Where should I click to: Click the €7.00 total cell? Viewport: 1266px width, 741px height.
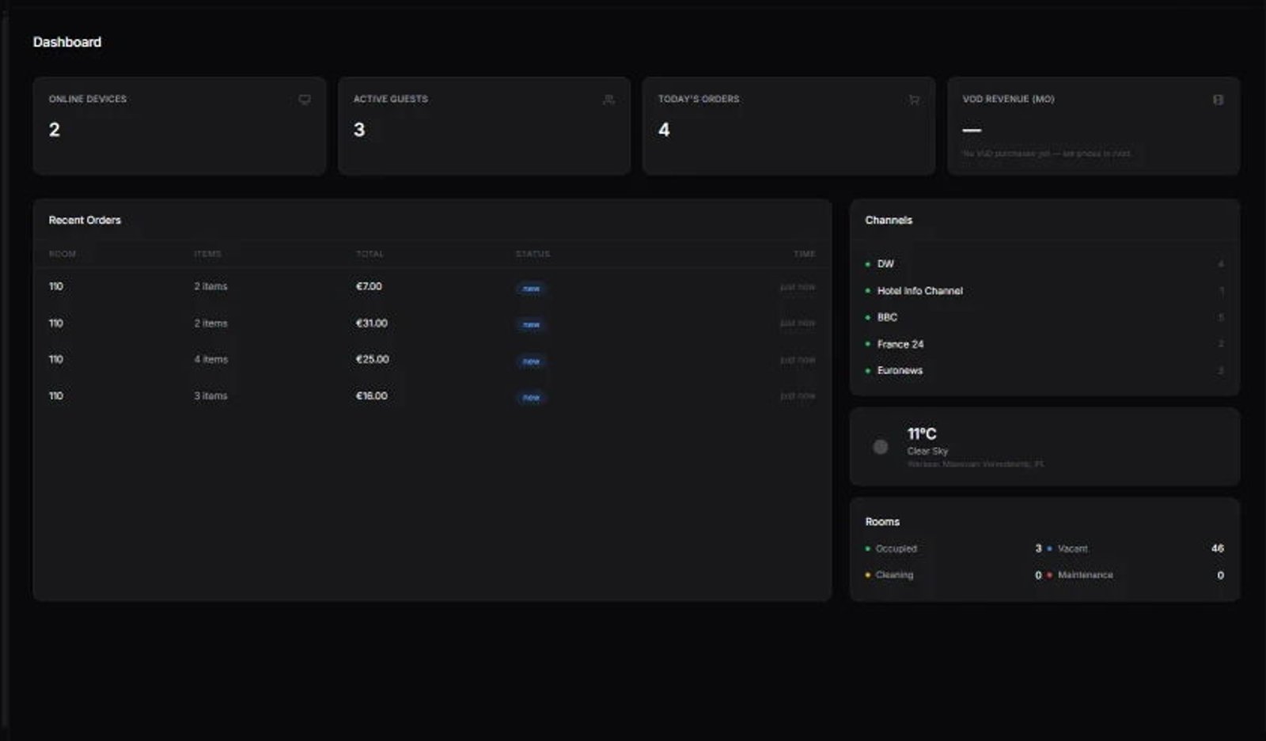[369, 286]
